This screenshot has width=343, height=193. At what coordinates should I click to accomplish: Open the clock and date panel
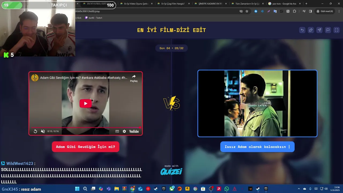click(335, 189)
